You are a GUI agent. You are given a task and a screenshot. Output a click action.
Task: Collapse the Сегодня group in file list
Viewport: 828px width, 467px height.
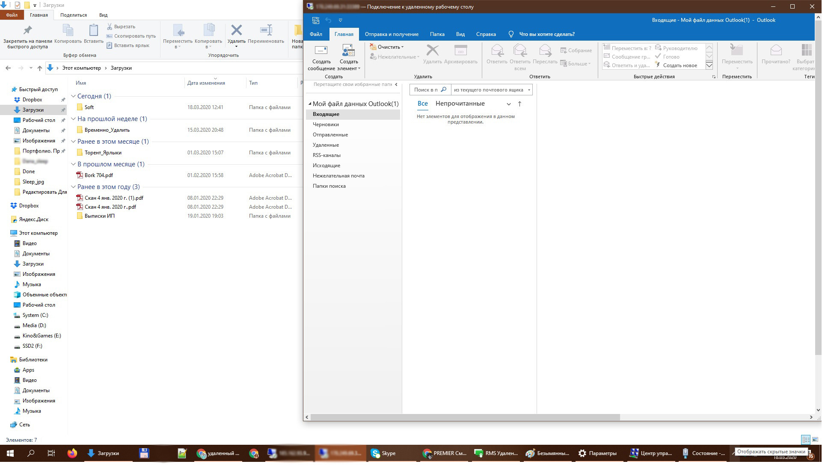pos(73,96)
